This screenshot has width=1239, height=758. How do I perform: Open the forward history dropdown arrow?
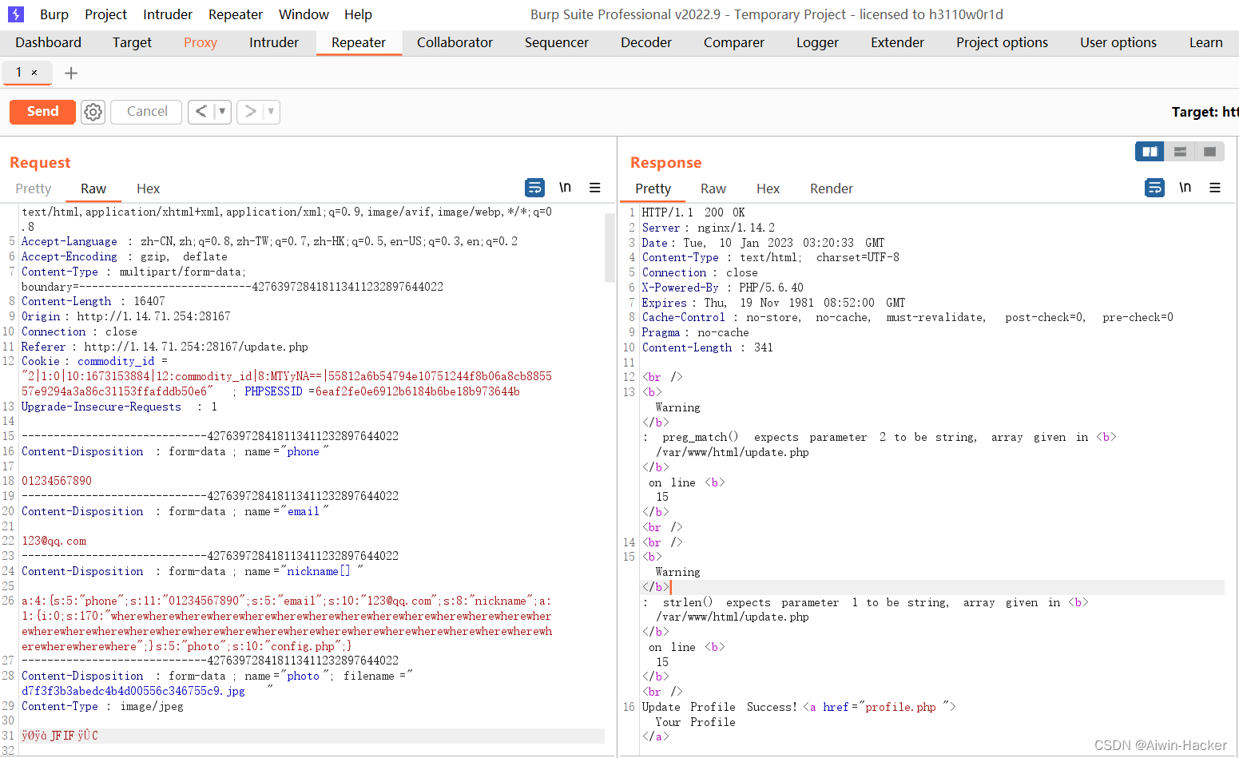tap(271, 112)
